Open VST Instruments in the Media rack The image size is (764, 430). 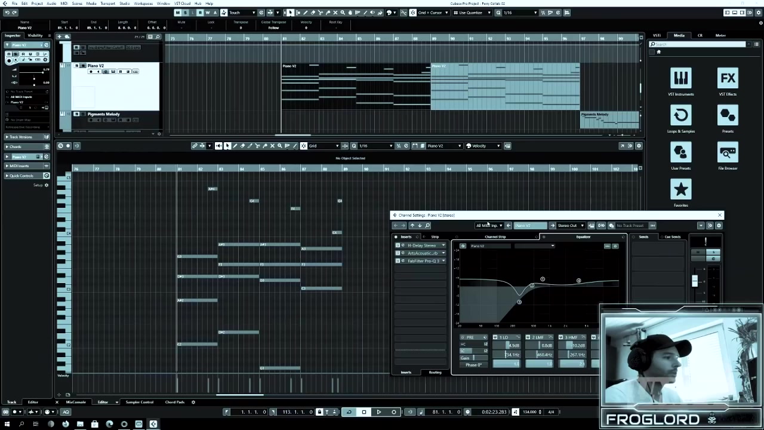pyautogui.click(x=680, y=78)
